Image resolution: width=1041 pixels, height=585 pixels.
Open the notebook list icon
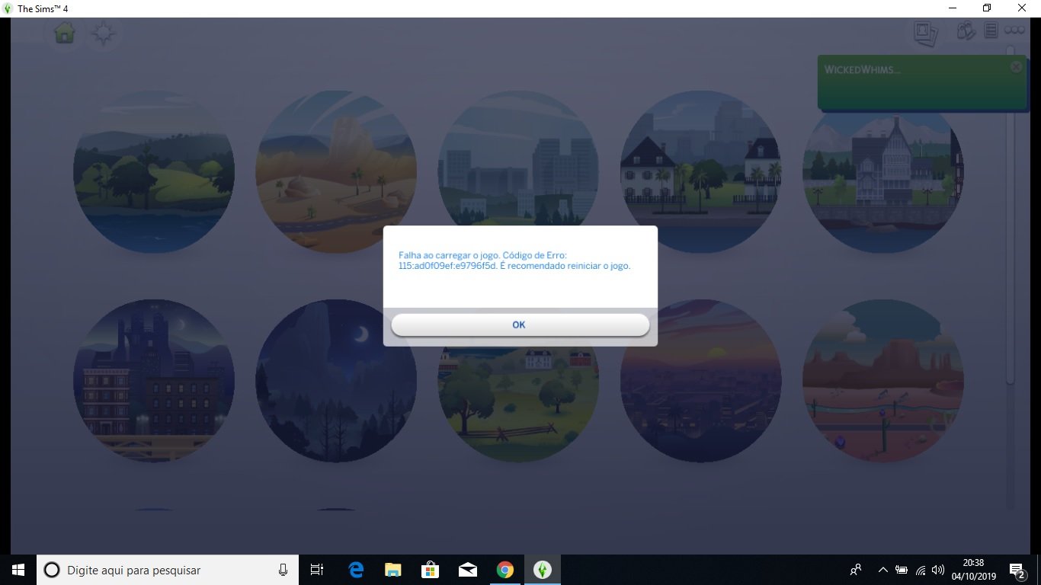[x=991, y=30]
